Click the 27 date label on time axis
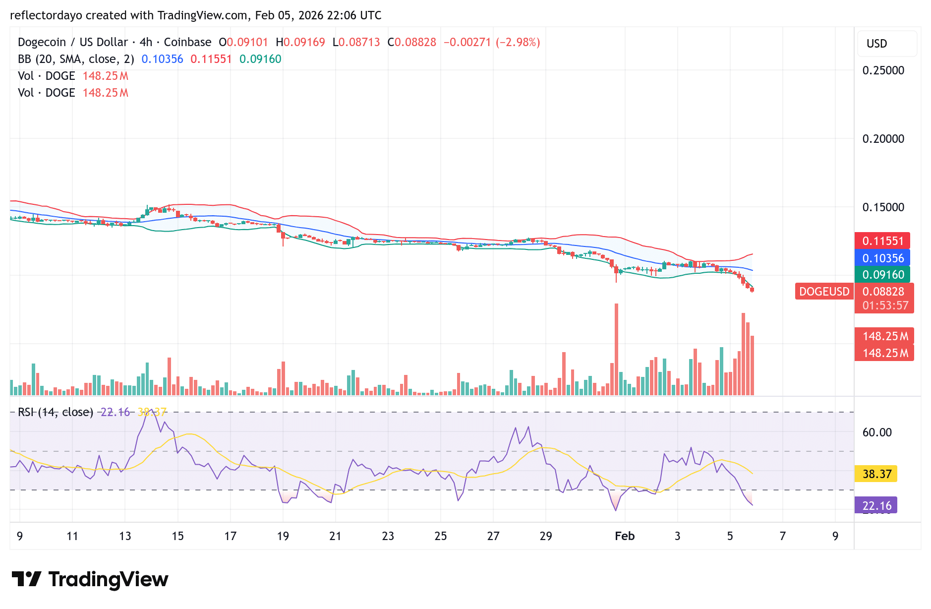The image size is (931, 609). pos(493,536)
